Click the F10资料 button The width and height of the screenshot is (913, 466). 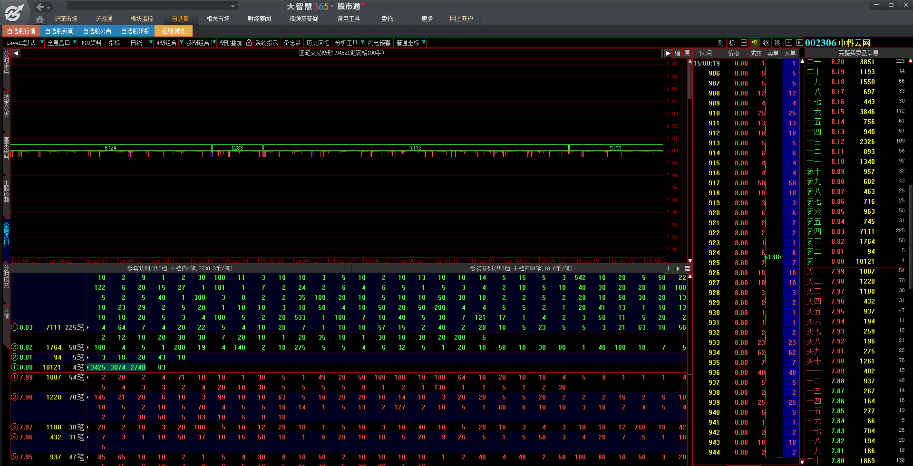(x=91, y=43)
